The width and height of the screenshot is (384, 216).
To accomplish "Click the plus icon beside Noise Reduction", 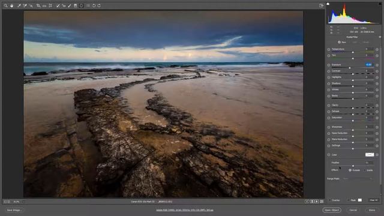I will click(377, 133).
